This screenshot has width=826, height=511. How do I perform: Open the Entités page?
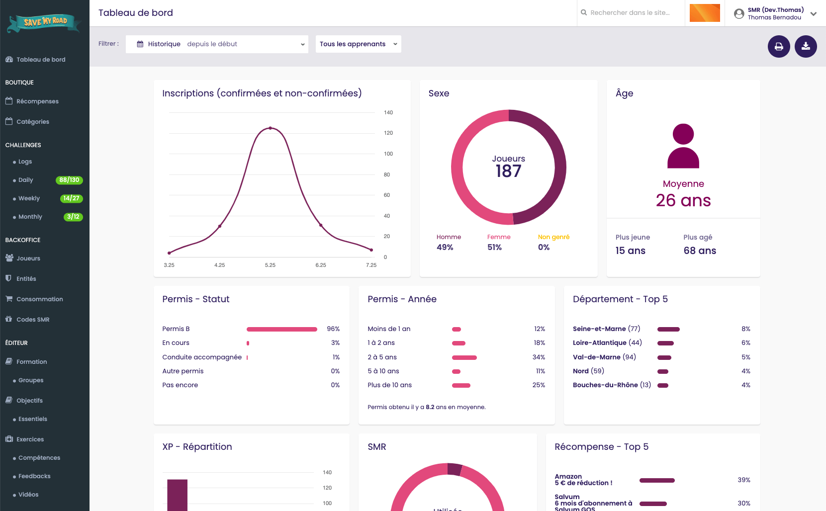(26, 279)
